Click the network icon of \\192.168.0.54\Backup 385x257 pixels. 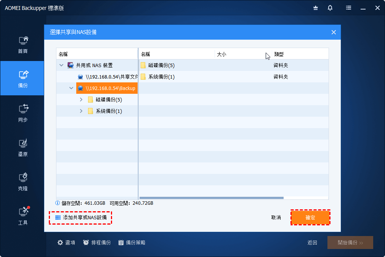pyautogui.click(x=80, y=88)
